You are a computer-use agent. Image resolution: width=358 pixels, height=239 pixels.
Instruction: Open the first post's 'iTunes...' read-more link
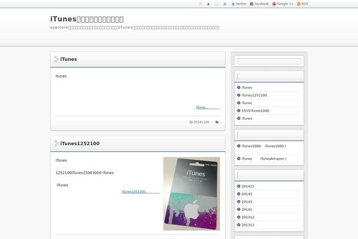click(208, 108)
